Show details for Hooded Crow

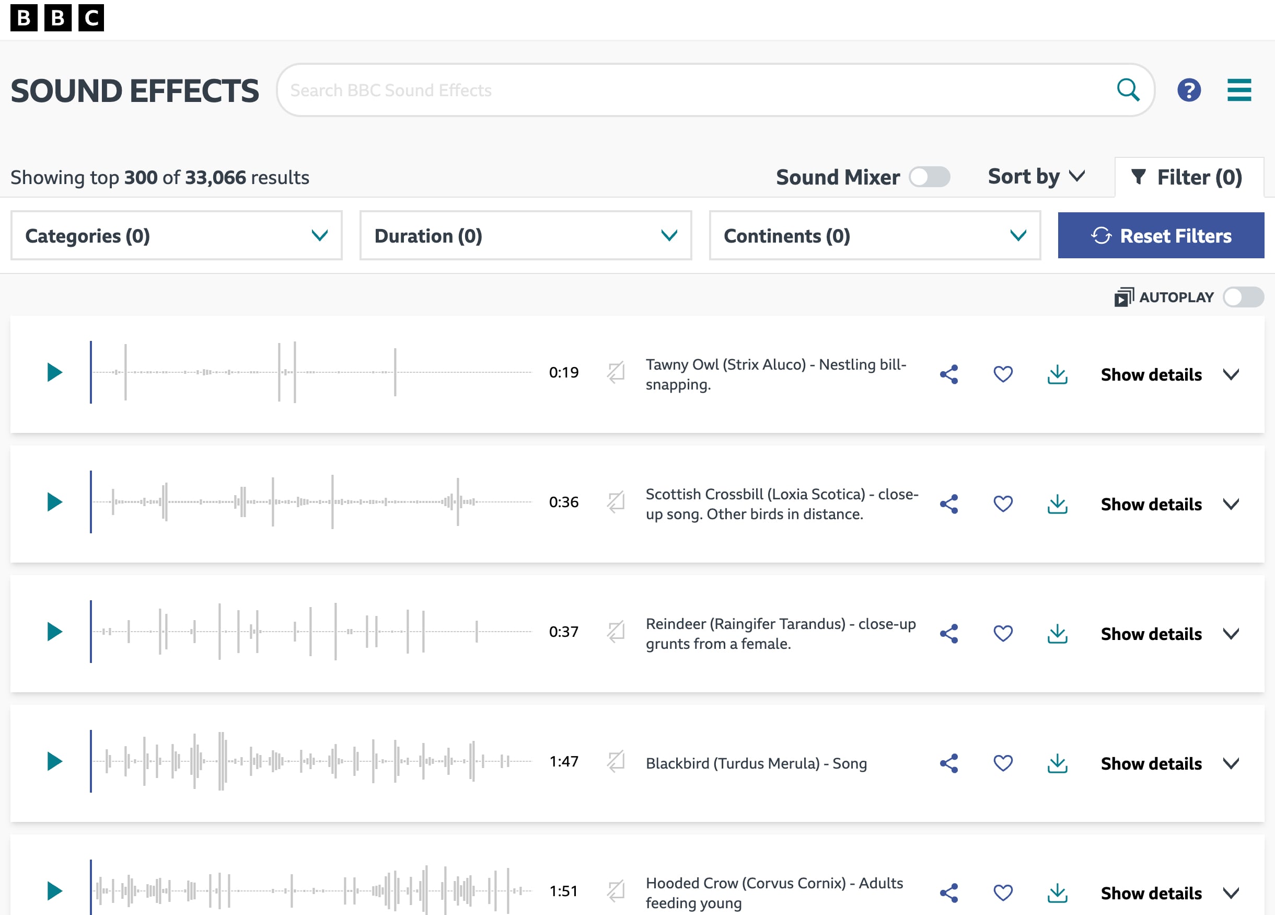tap(1170, 893)
